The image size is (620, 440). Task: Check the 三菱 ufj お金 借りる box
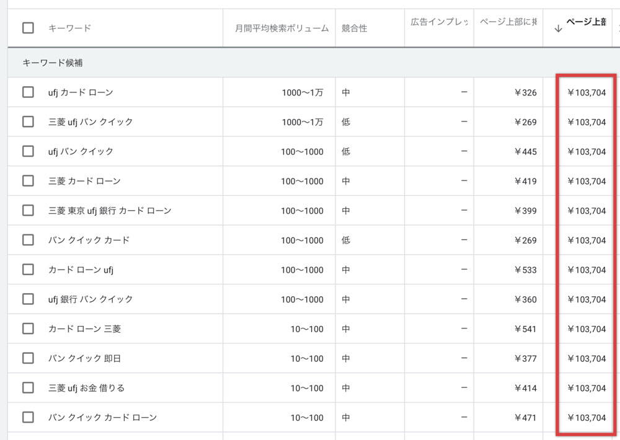point(28,388)
